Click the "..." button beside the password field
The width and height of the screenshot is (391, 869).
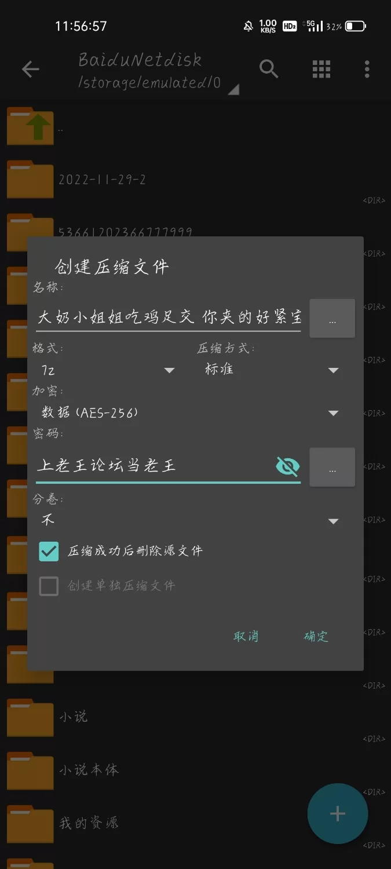click(x=332, y=467)
